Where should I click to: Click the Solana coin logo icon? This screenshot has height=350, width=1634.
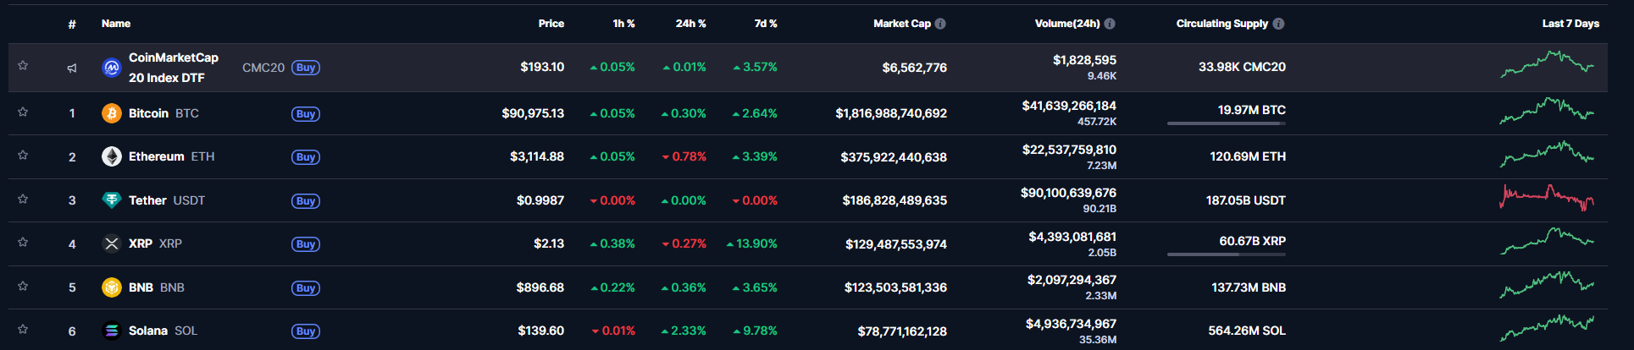(x=111, y=331)
